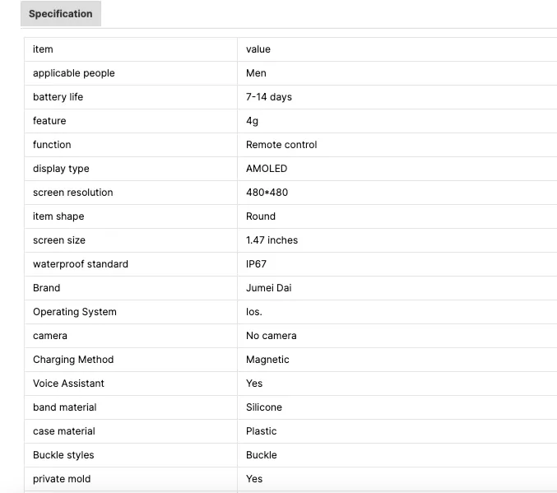Image resolution: width=557 pixels, height=493 pixels.
Task: Select the '480*480' screen resolution value
Action: [267, 193]
